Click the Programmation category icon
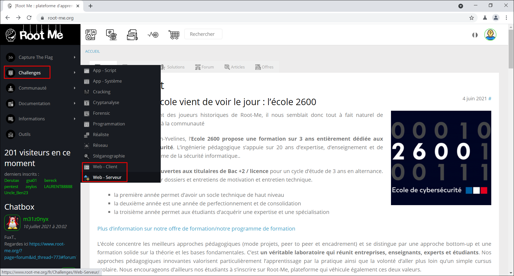This screenshot has height=276, width=514. point(87,124)
